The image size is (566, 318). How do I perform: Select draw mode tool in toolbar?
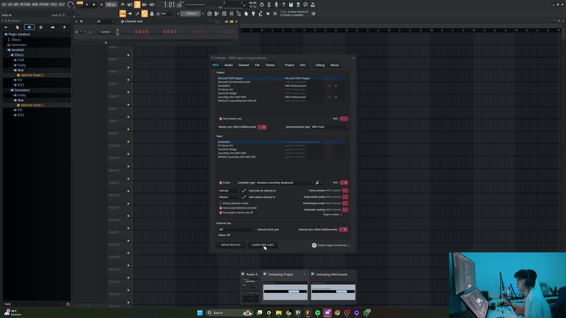click(x=137, y=13)
